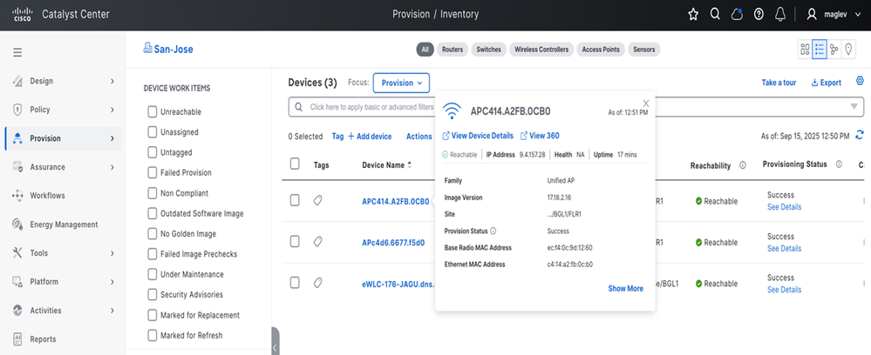Click the refresh icon beside timestamp

tap(860, 135)
